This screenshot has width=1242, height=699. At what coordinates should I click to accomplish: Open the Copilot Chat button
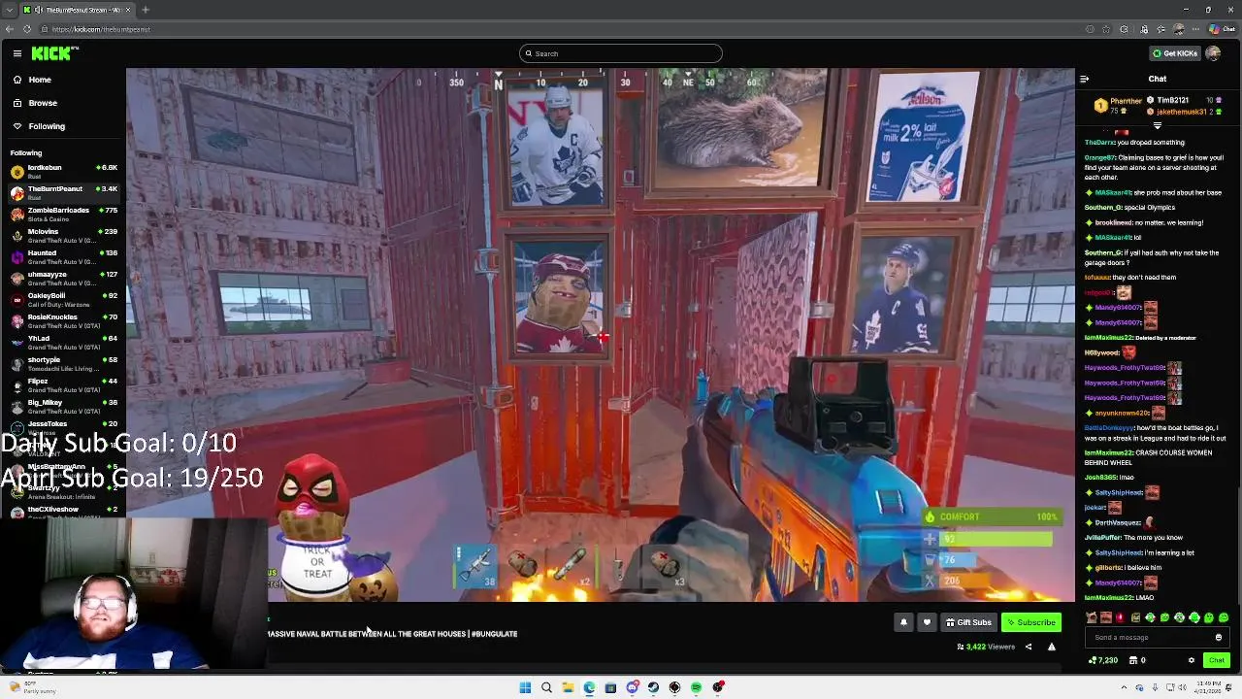pyautogui.click(x=1222, y=29)
